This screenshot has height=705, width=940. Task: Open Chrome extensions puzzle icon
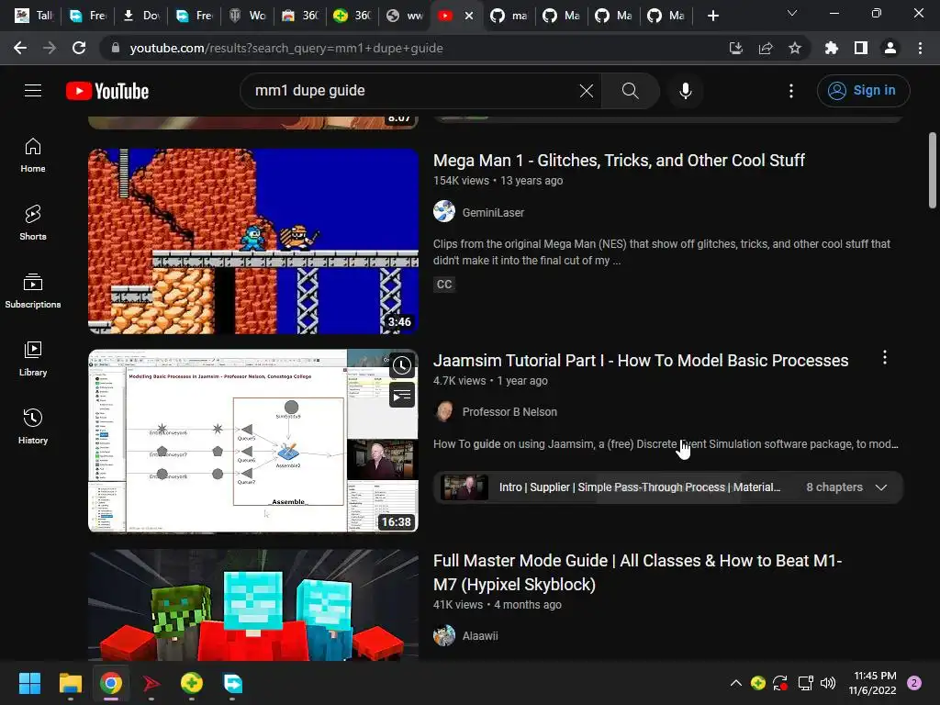coord(832,48)
